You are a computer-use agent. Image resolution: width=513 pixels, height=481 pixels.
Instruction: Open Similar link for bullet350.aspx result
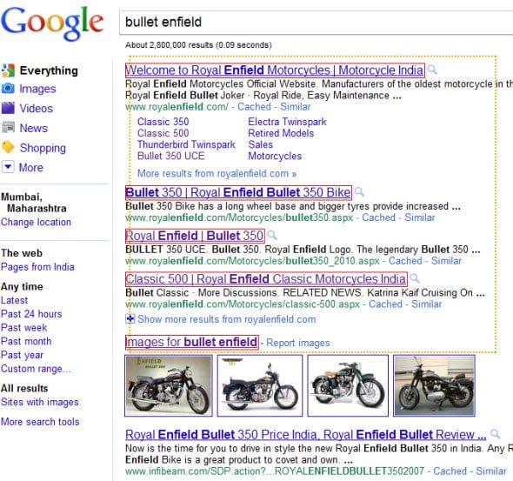click(x=420, y=217)
